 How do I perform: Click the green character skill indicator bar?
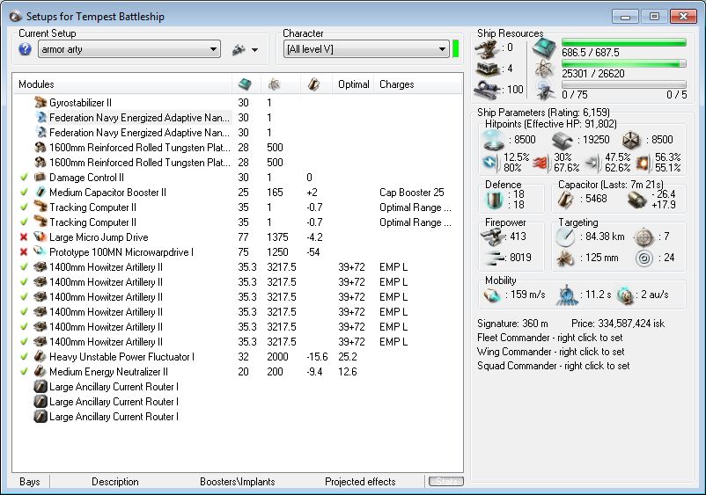click(x=456, y=49)
